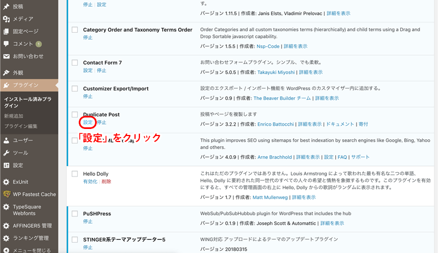Activate Hello Dolly with 有効化
The image size is (438, 253).
90,181
